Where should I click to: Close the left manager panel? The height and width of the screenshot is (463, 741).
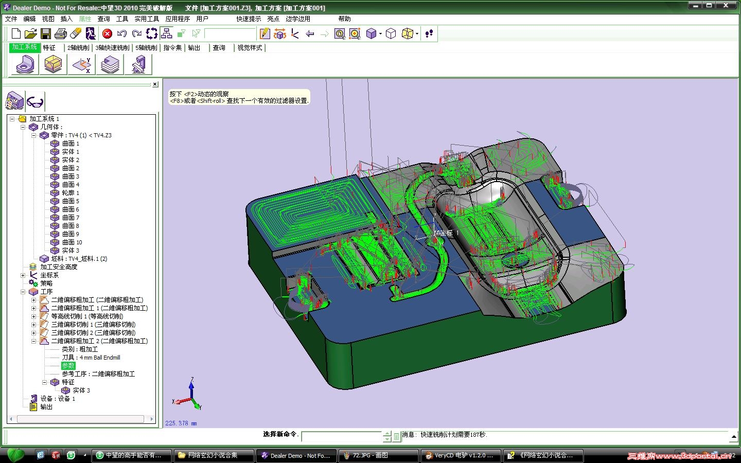point(155,84)
